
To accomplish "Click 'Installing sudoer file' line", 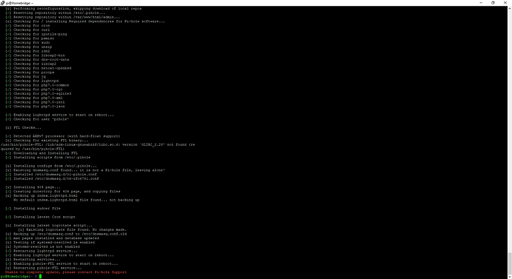I will click(33, 209).
